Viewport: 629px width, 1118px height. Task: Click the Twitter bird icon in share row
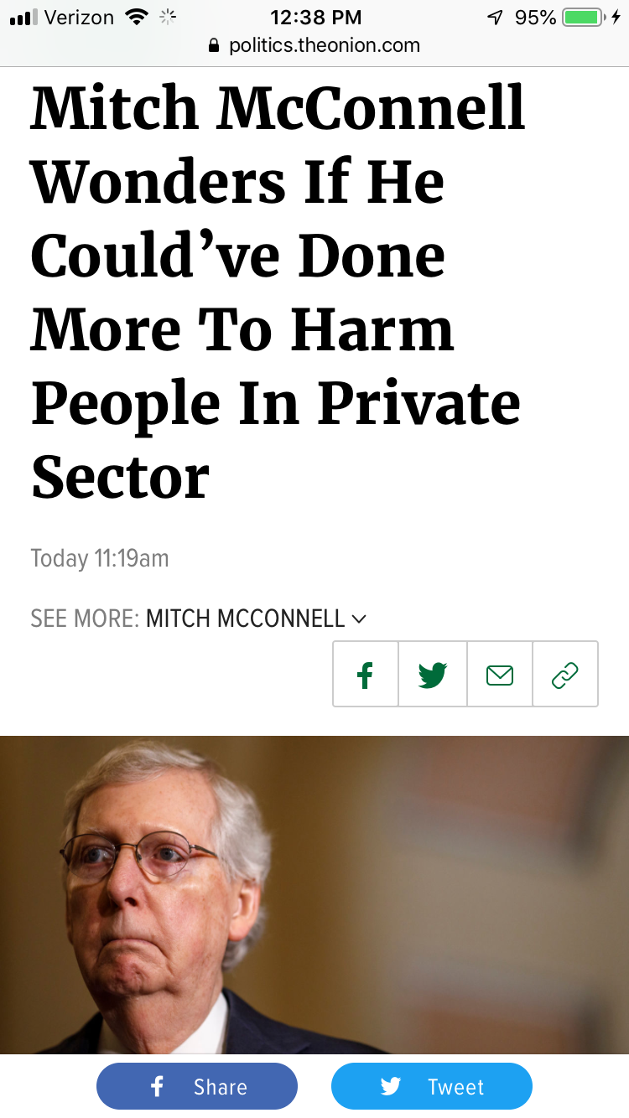(433, 675)
